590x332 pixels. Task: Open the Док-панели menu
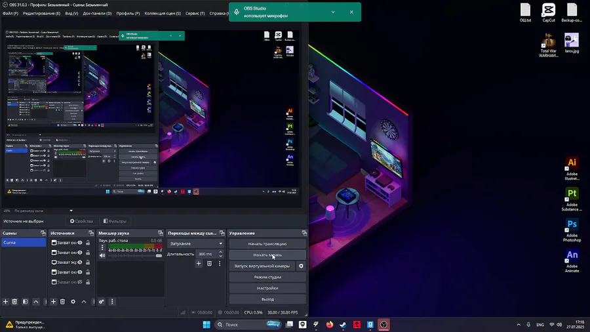tap(97, 13)
